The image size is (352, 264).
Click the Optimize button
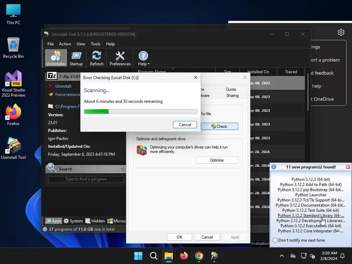click(217, 160)
